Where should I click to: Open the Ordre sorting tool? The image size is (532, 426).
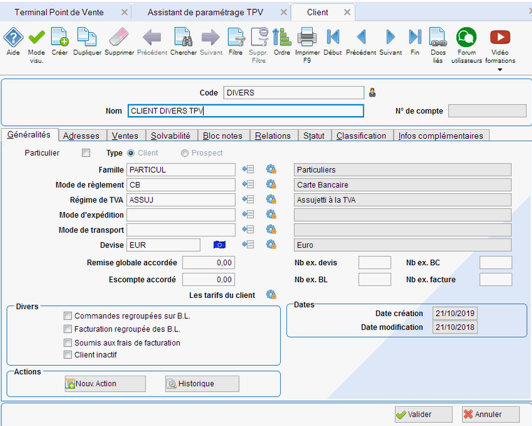(x=282, y=37)
